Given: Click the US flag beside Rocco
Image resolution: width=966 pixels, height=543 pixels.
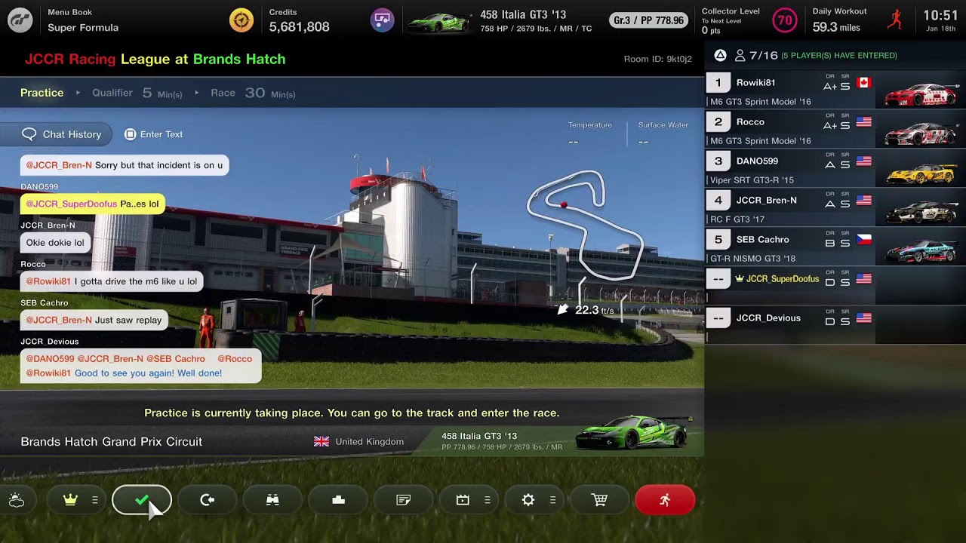Looking at the screenshot, I should [x=864, y=122].
